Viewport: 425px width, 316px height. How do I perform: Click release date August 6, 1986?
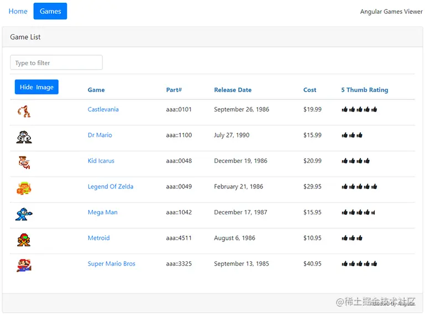click(234, 238)
